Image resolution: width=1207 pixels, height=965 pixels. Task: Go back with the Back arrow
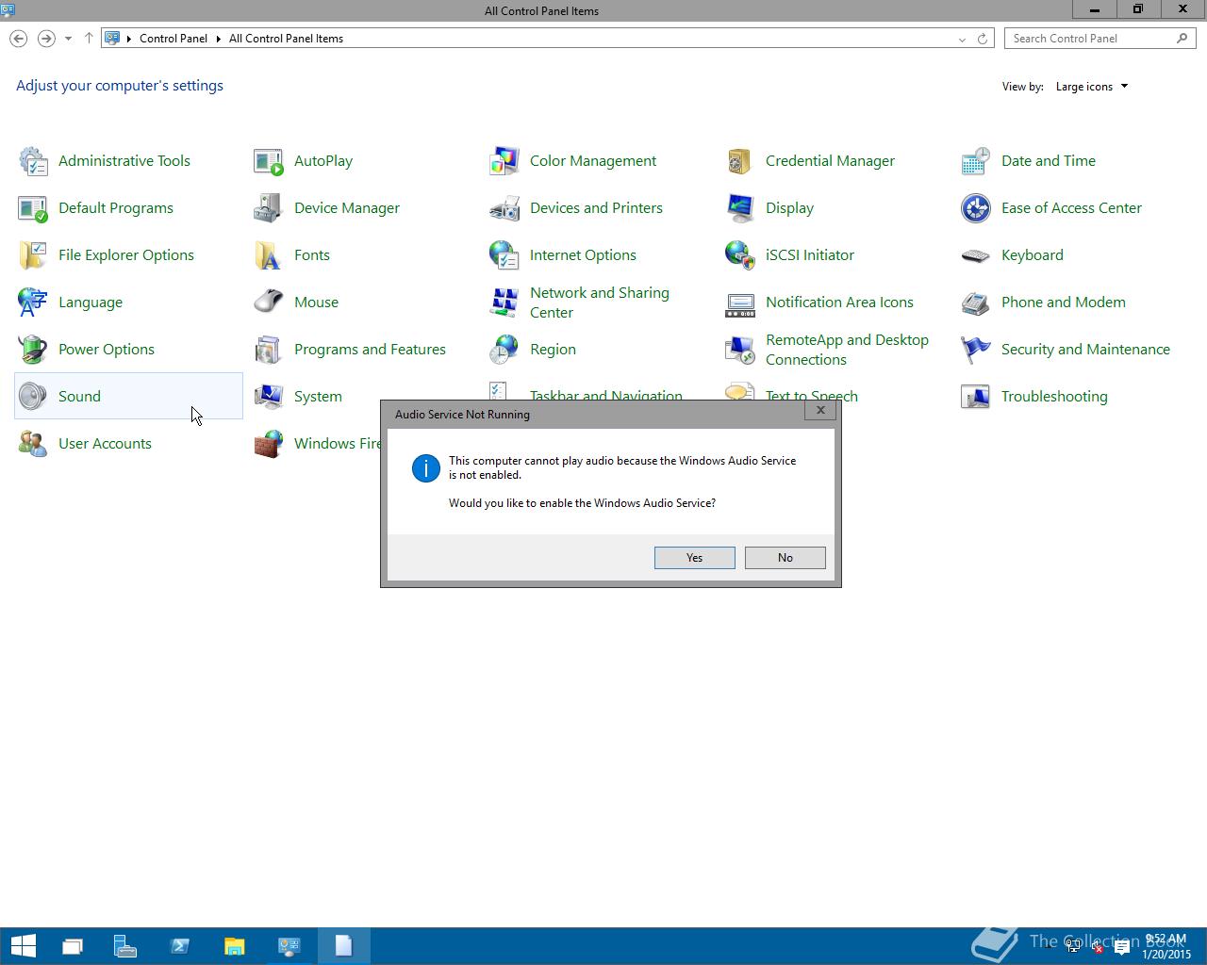tap(18, 39)
